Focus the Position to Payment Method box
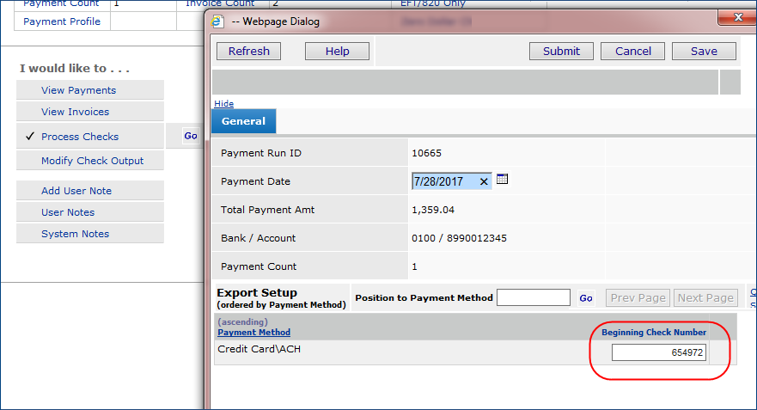The image size is (757, 410). (x=533, y=297)
